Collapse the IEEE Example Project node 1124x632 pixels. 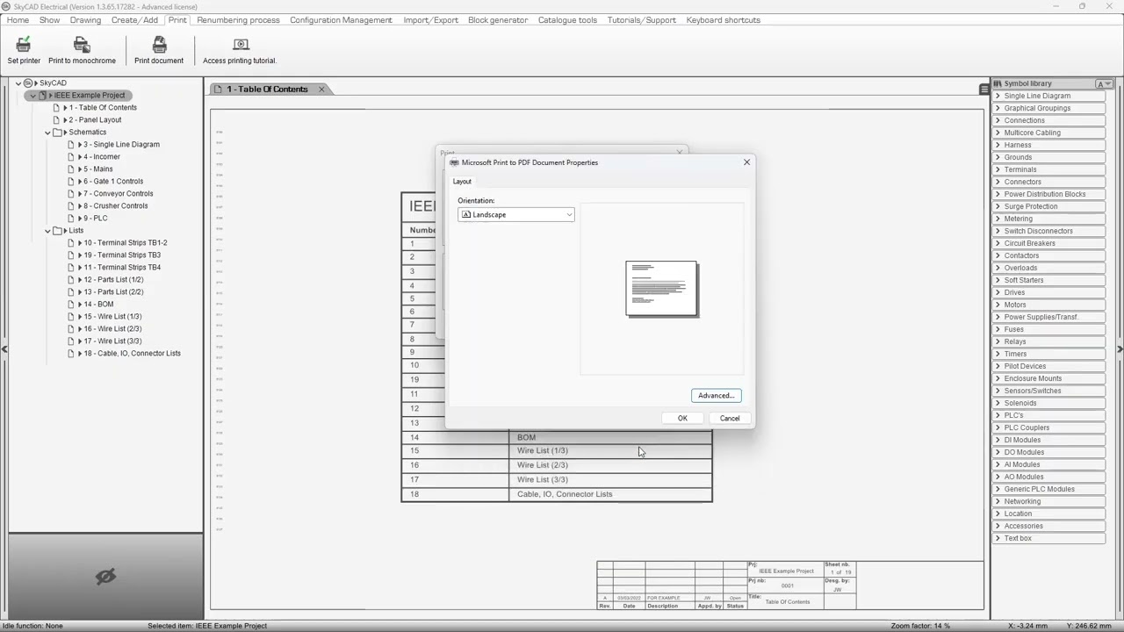(x=32, y=96)
